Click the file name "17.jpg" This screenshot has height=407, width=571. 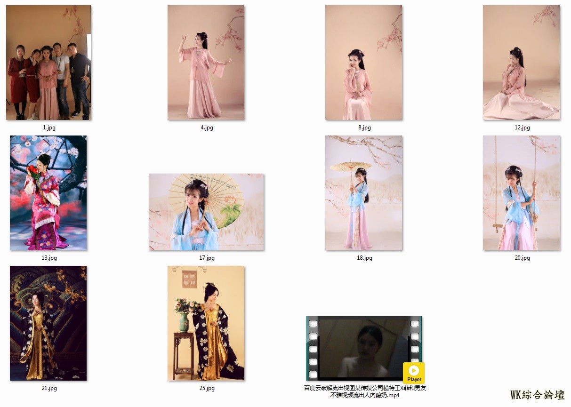207,258
